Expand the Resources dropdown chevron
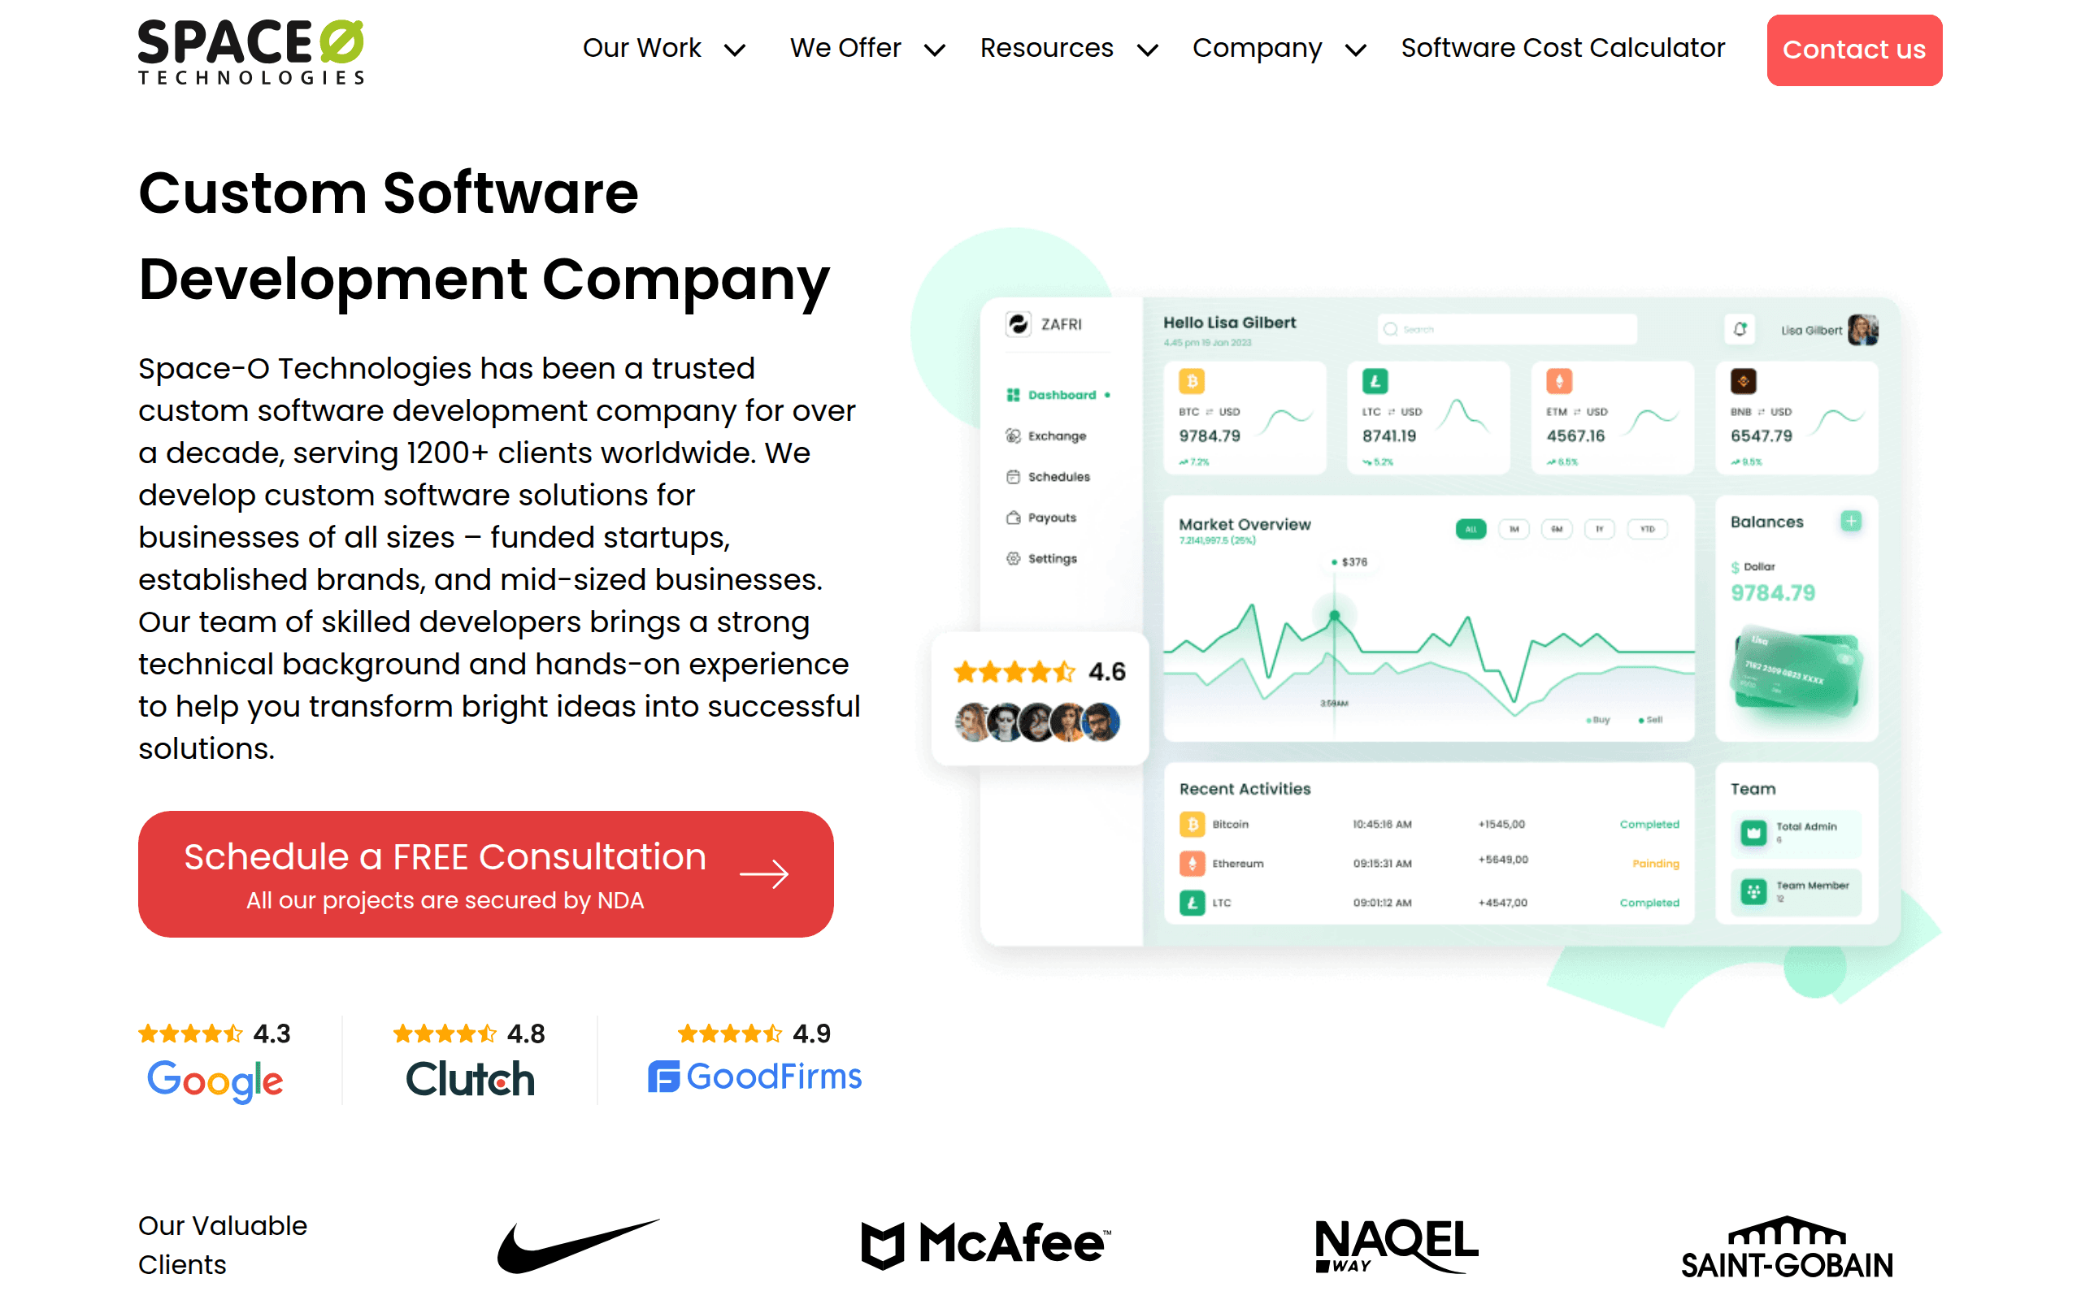The height and width of the screenshot is (1300, 2081). (x=1147, y=50)
